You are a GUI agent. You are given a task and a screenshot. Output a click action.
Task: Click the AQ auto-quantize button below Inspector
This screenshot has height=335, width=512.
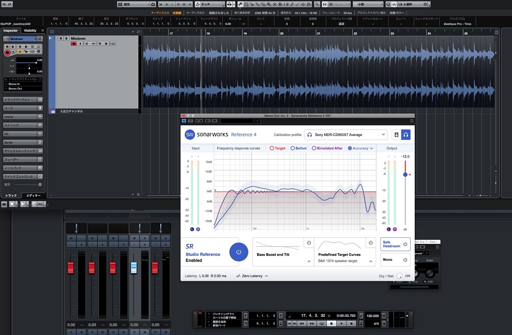pos(40,204)
